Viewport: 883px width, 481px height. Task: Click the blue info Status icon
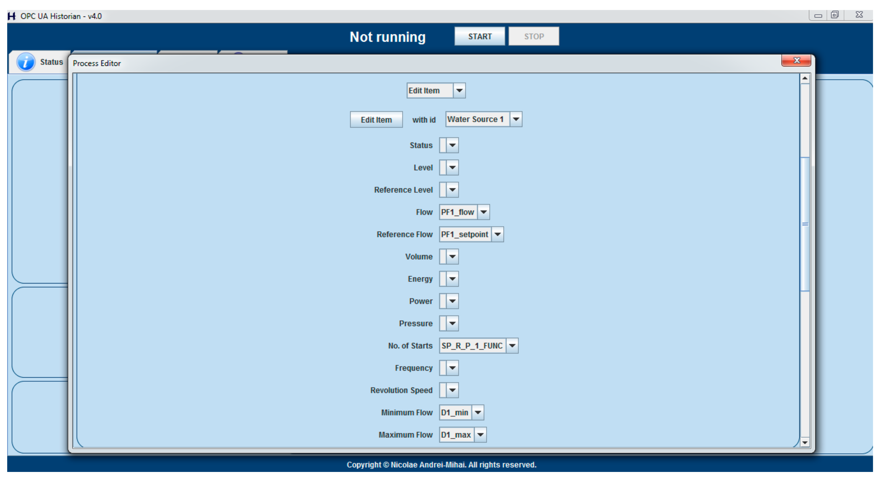[x=26, y=62]
